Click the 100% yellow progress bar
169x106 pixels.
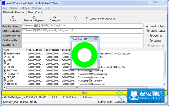84,93
